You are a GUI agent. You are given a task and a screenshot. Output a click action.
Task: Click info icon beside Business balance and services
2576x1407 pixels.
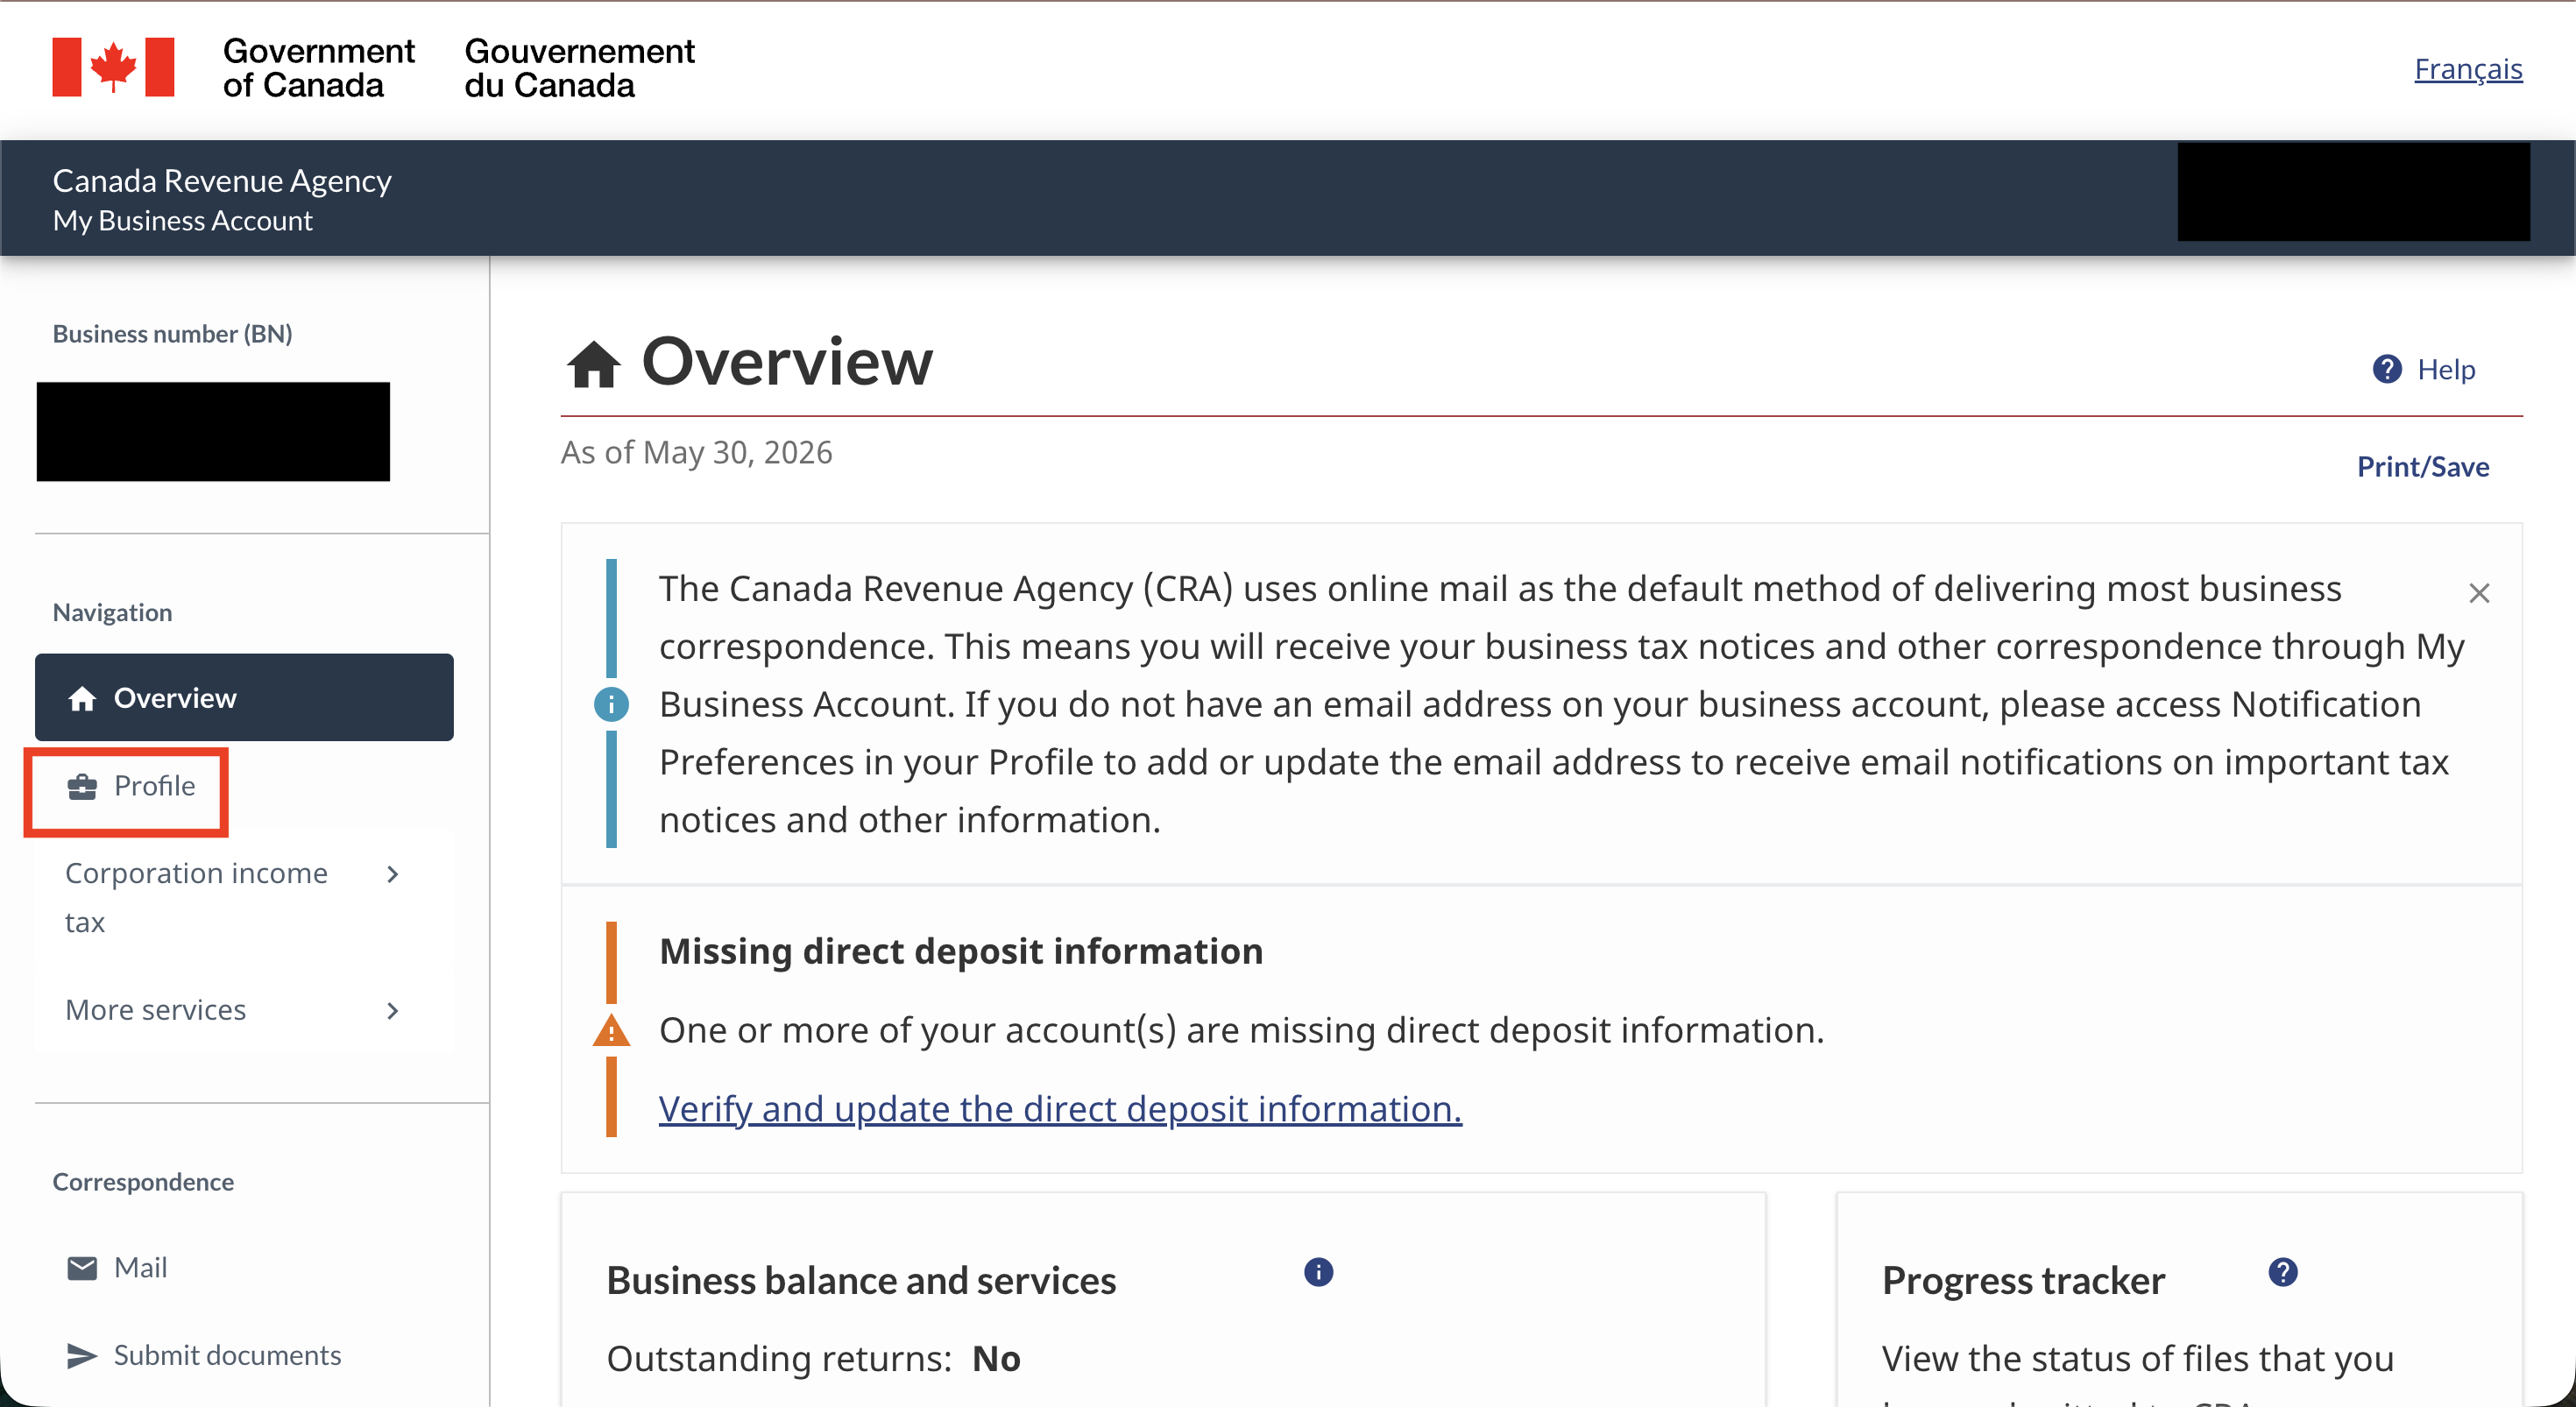pyautogui.click(x=1318, y=1272)
